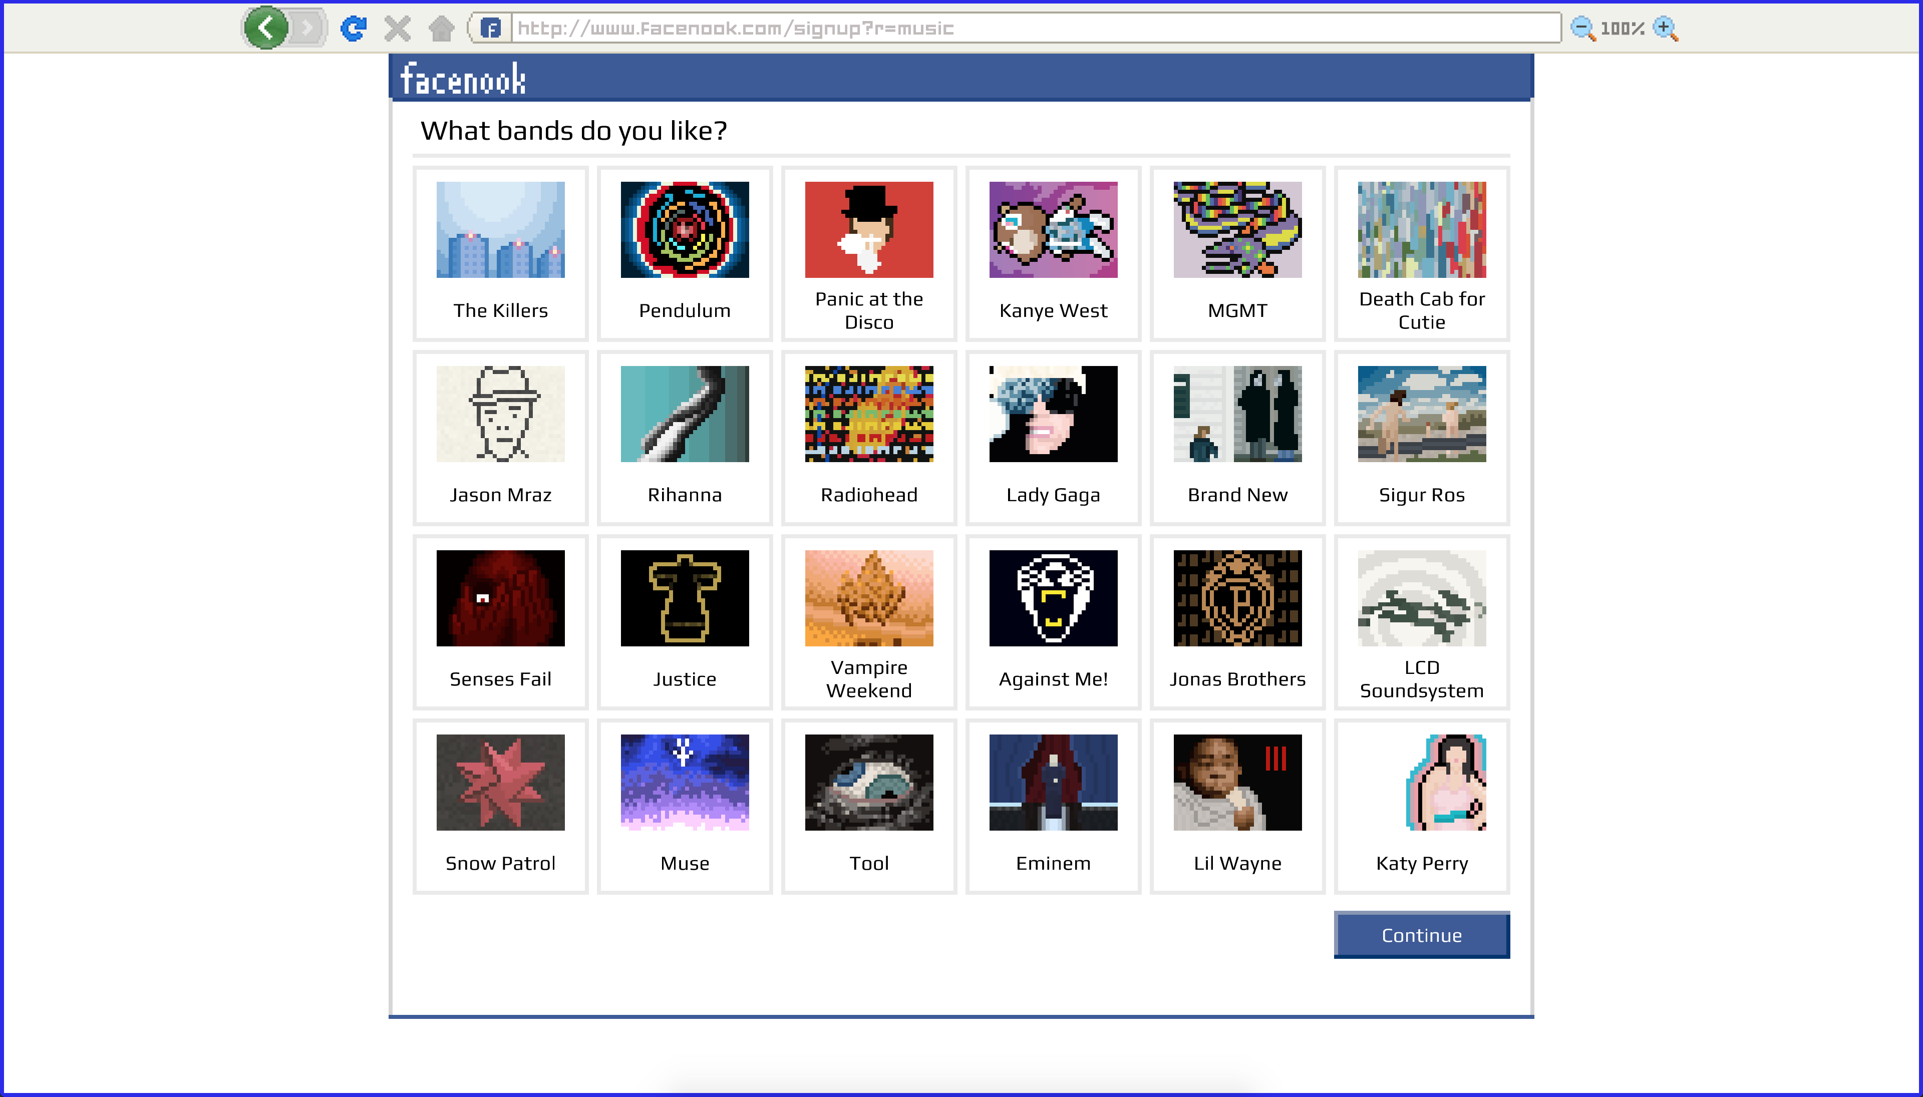This screenshot has width=1923, height=1097.
Task: Click the "Senses Fail" band label
Action: click(500, 679)
